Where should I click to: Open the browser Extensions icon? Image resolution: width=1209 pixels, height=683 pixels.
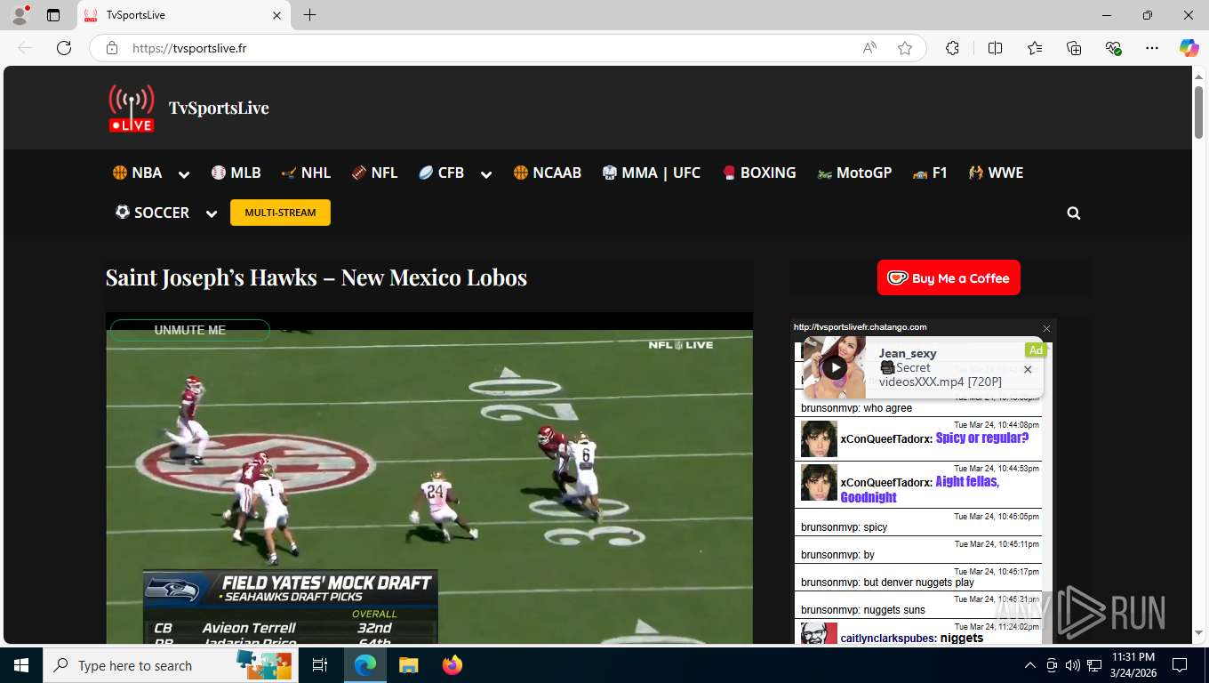952,48
